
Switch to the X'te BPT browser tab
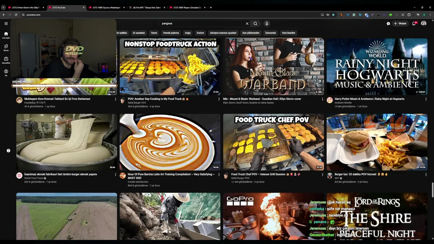(146, 7)
